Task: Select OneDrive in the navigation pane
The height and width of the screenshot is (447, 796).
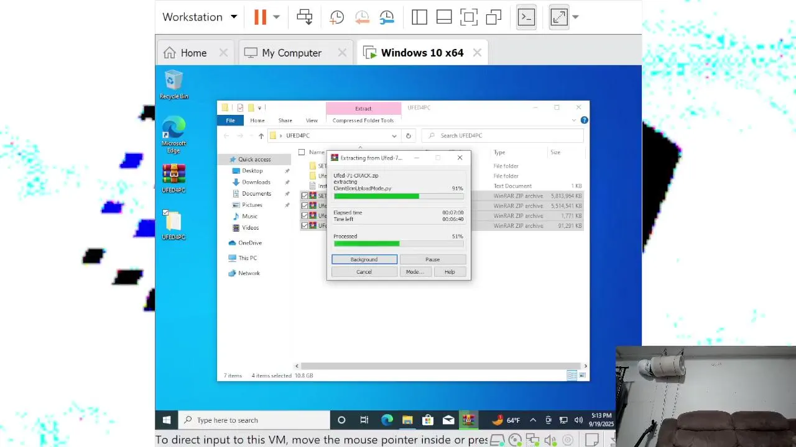Action: [x=249, y=243]
